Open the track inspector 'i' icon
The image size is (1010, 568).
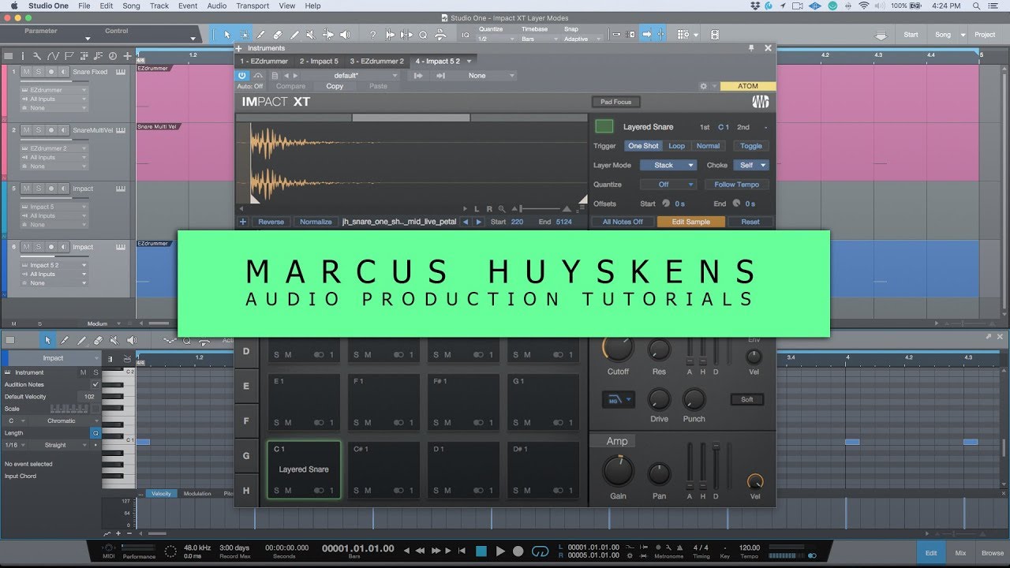[x=23, y=56]
